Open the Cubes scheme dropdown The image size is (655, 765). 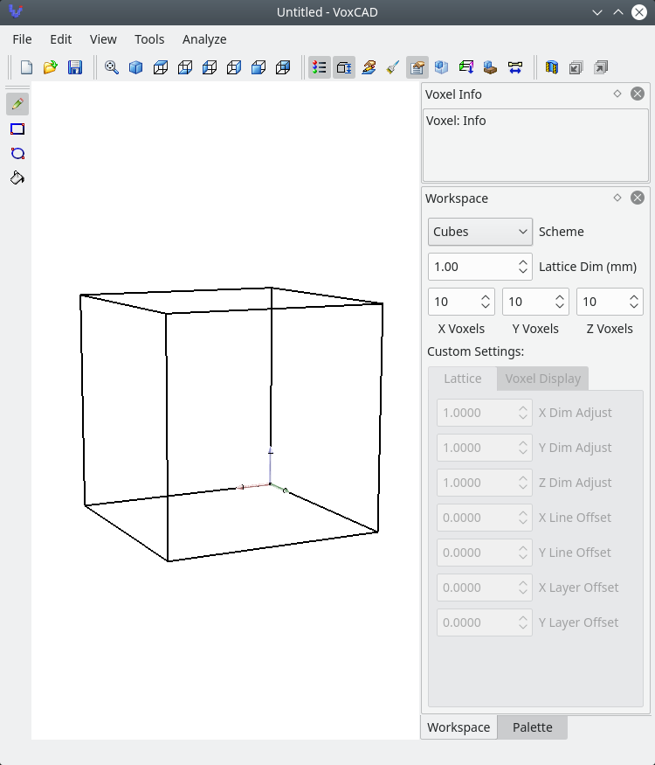[480, 232]
